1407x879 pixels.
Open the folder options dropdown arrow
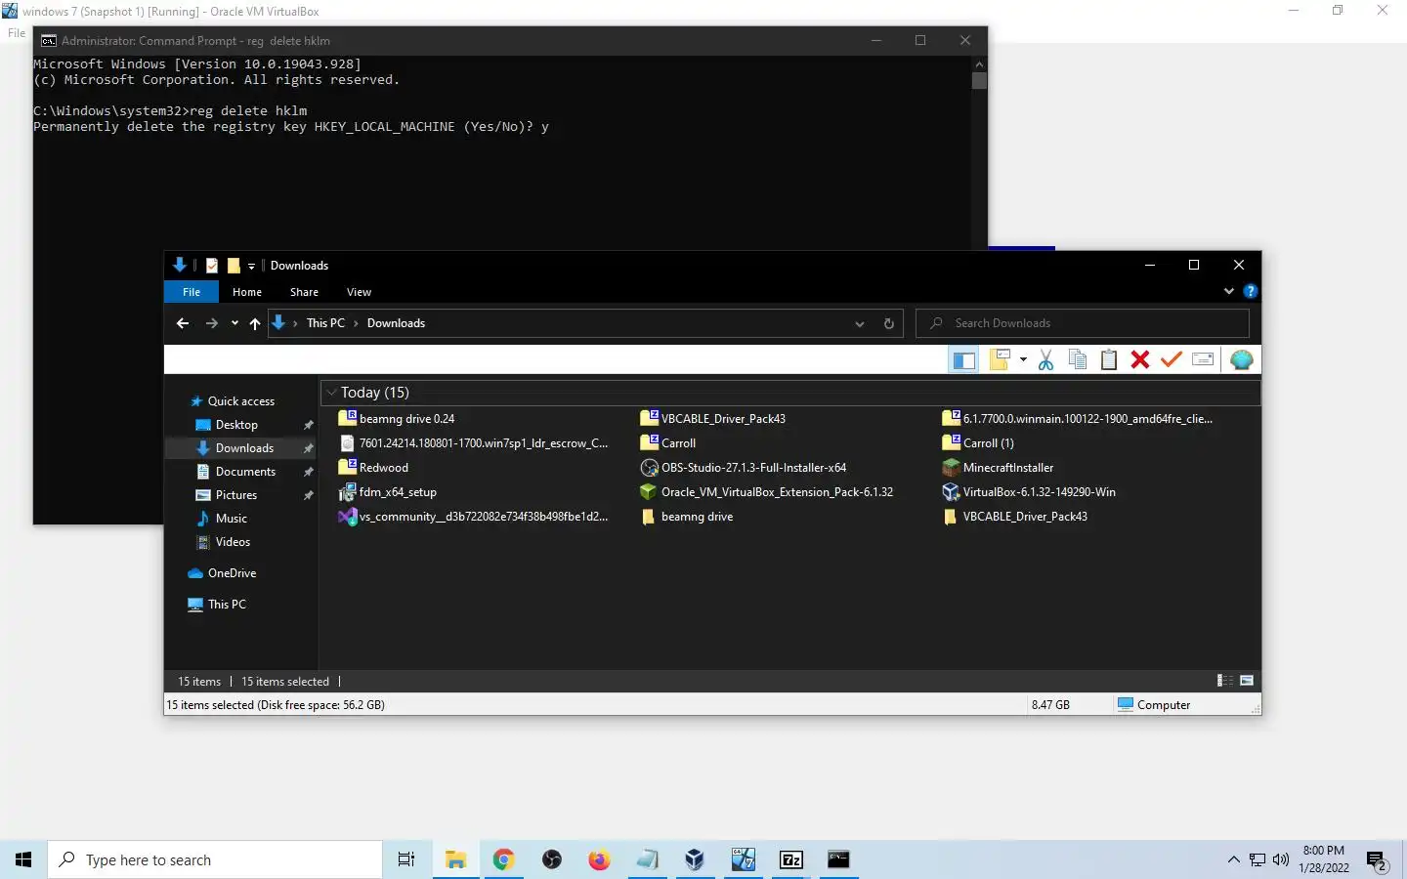coord(1023,360)
